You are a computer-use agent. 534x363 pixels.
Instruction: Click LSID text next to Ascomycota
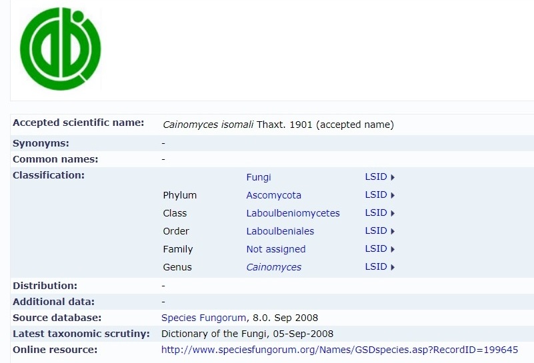(x=376, y=195)
